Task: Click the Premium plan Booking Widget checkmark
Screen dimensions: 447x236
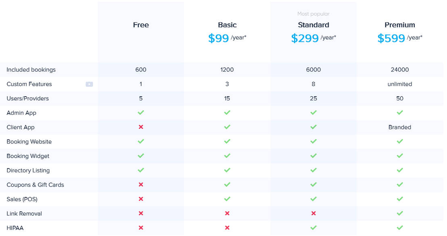Action: (x=400, y=156)
